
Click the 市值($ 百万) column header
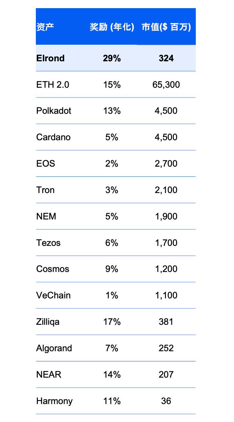point(166,27)
